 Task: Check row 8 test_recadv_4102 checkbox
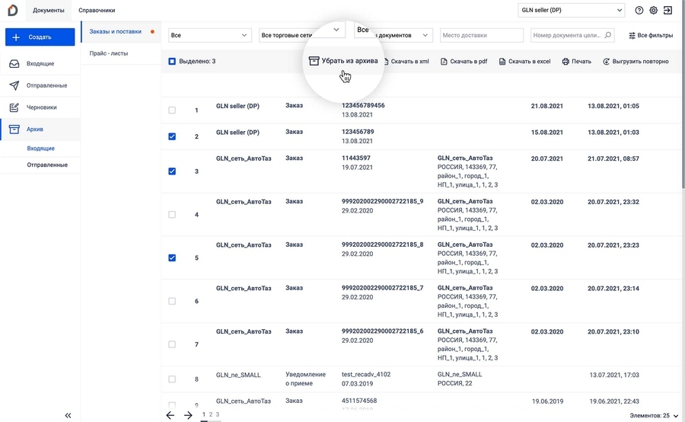tap(172, 379)
